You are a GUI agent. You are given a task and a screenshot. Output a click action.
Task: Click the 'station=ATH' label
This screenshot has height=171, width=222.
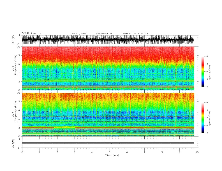(104, 34)
